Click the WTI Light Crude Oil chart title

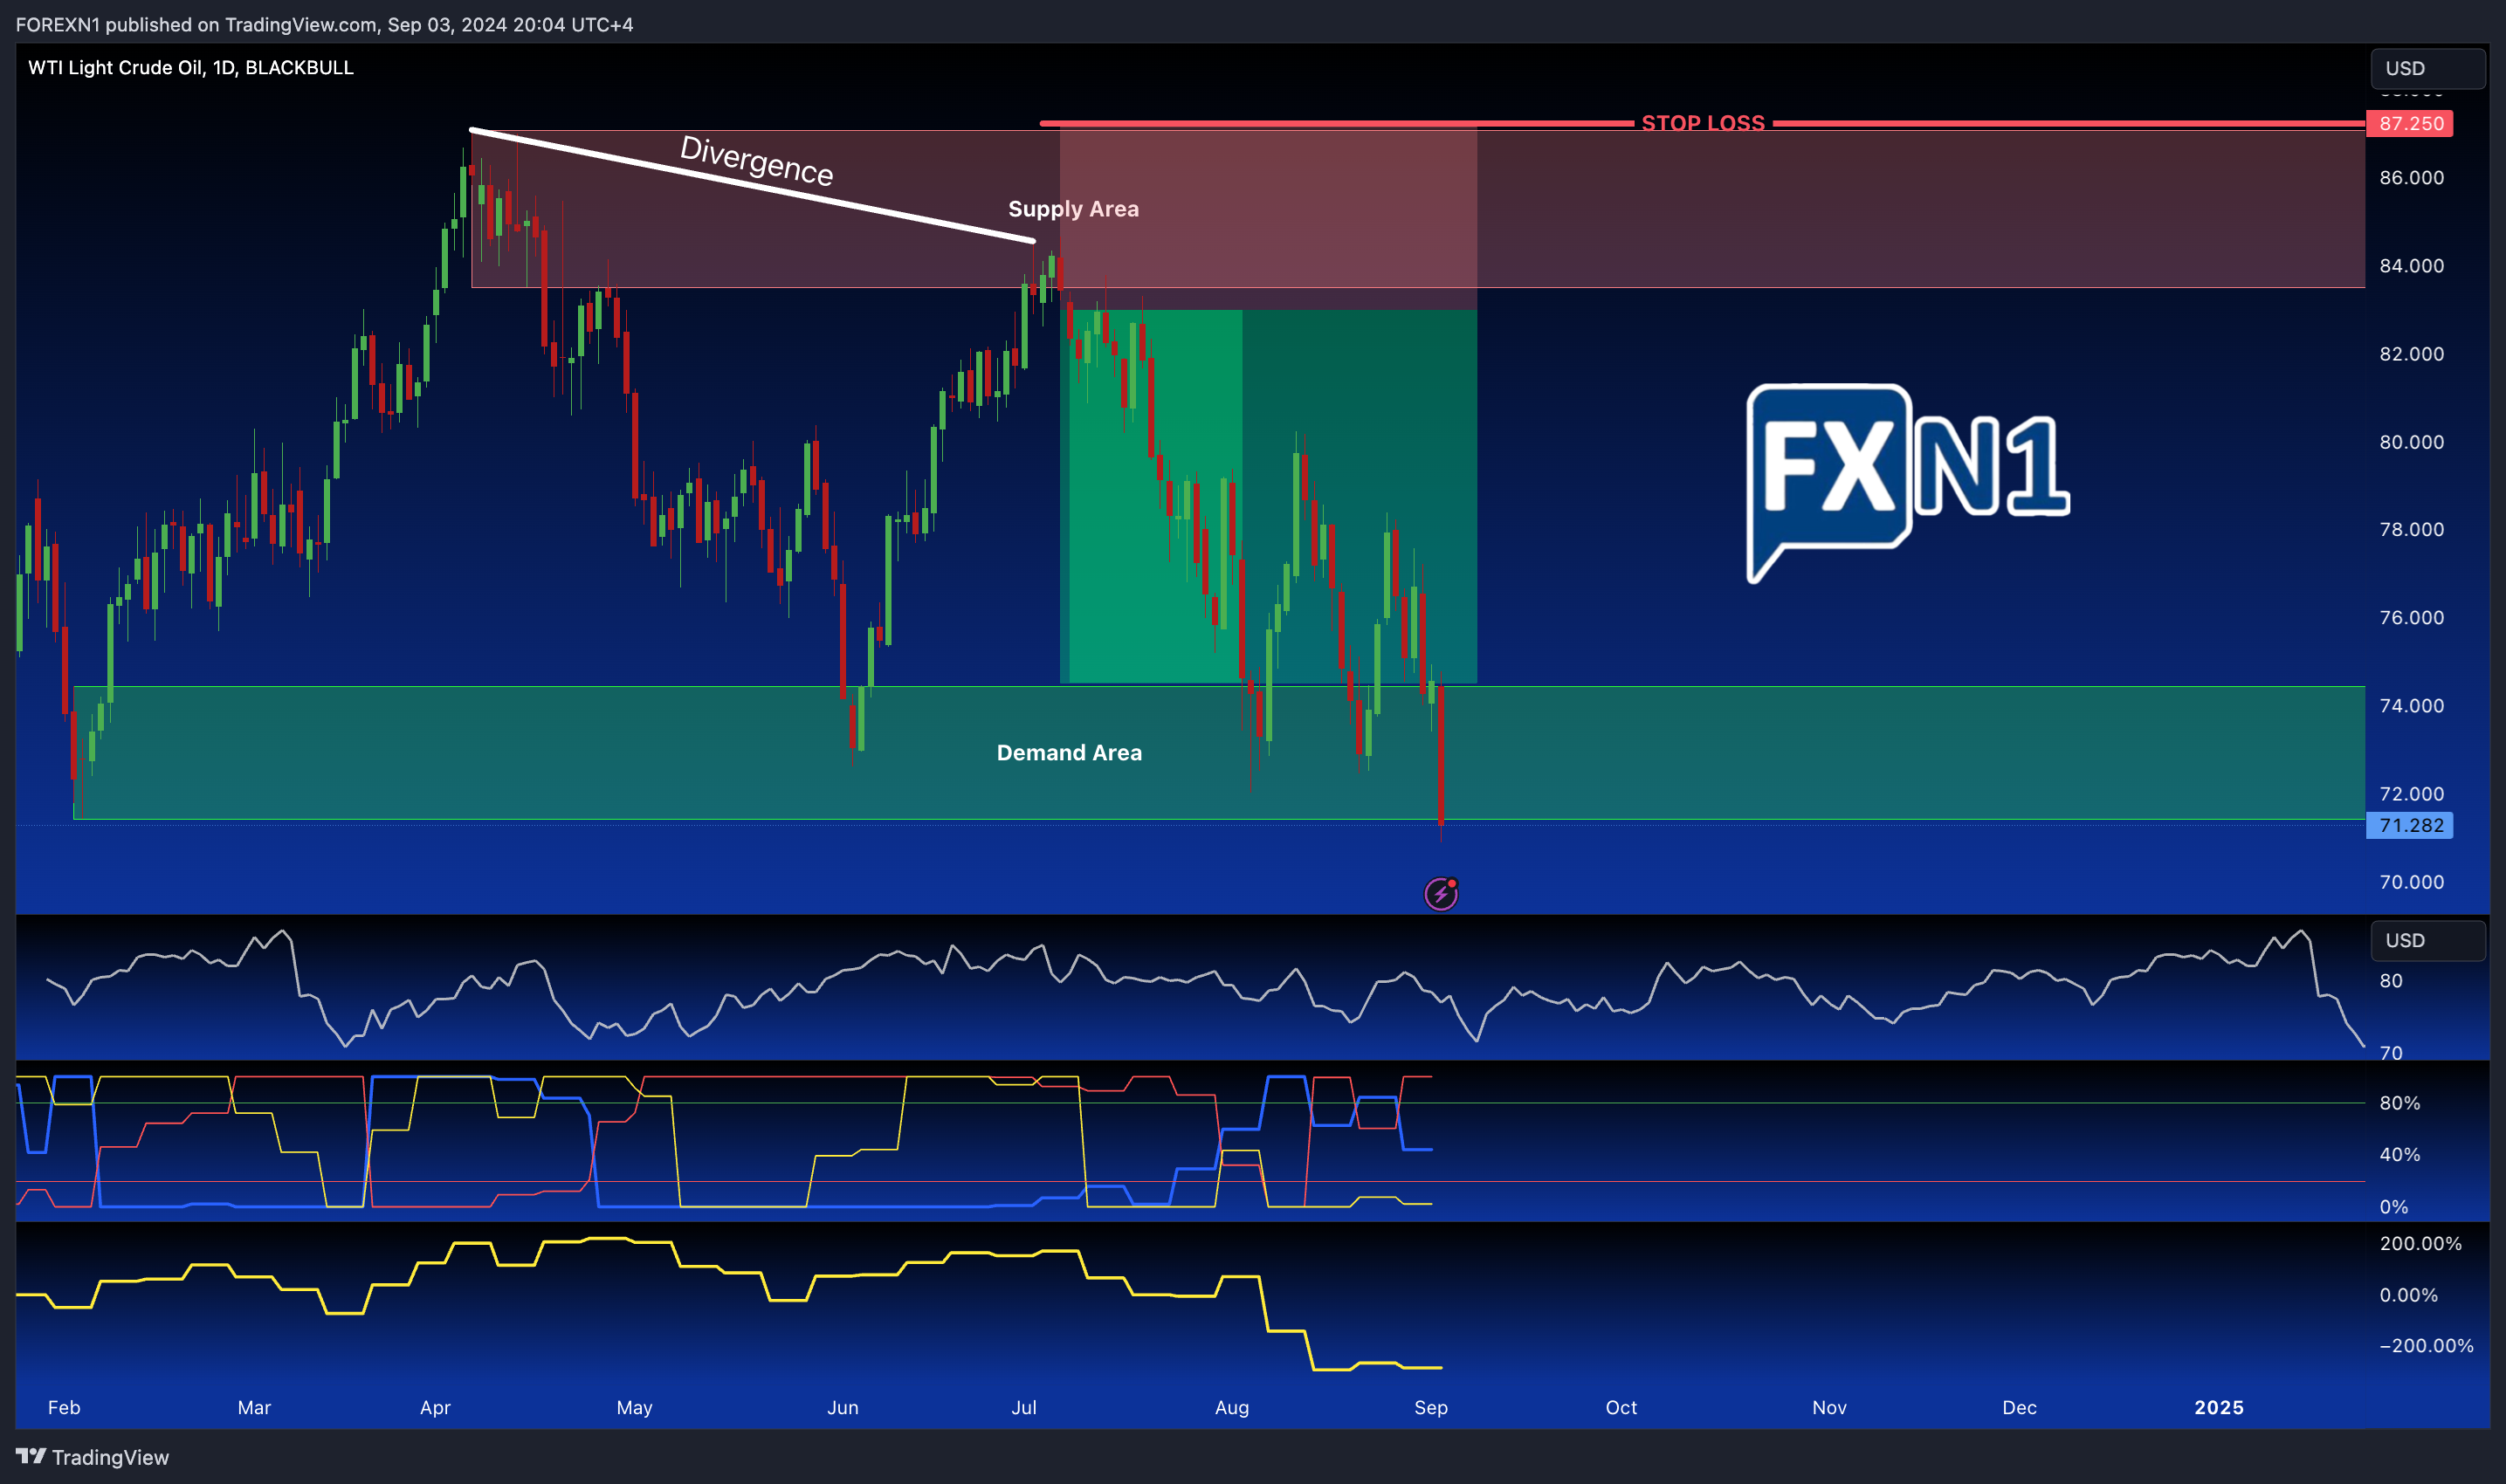pos(191,67)
